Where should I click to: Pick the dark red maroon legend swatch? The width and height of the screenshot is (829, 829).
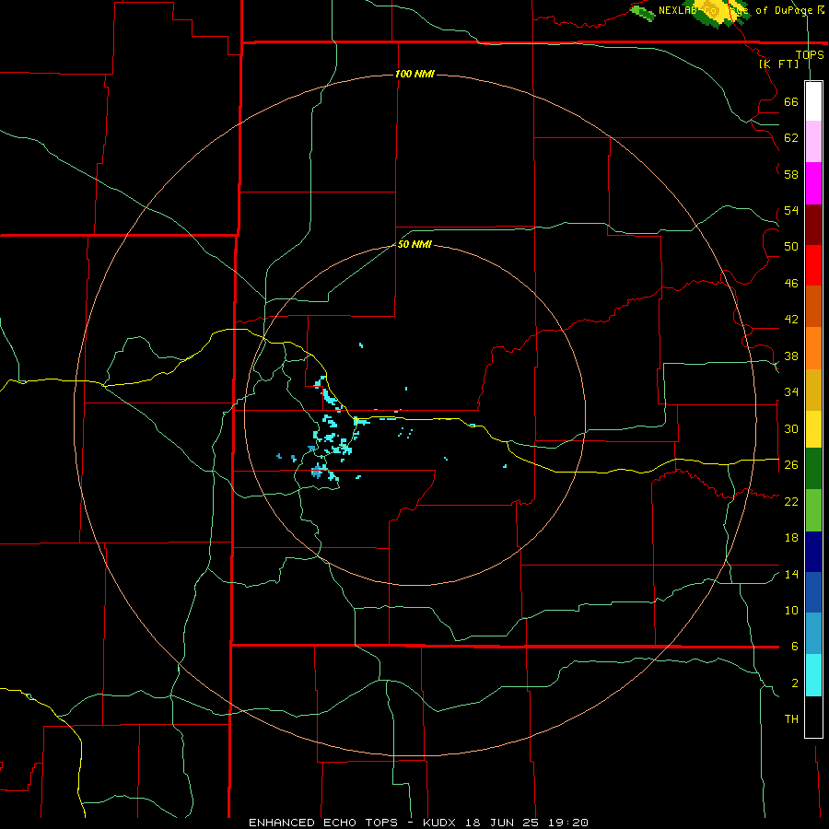[813, 224]
